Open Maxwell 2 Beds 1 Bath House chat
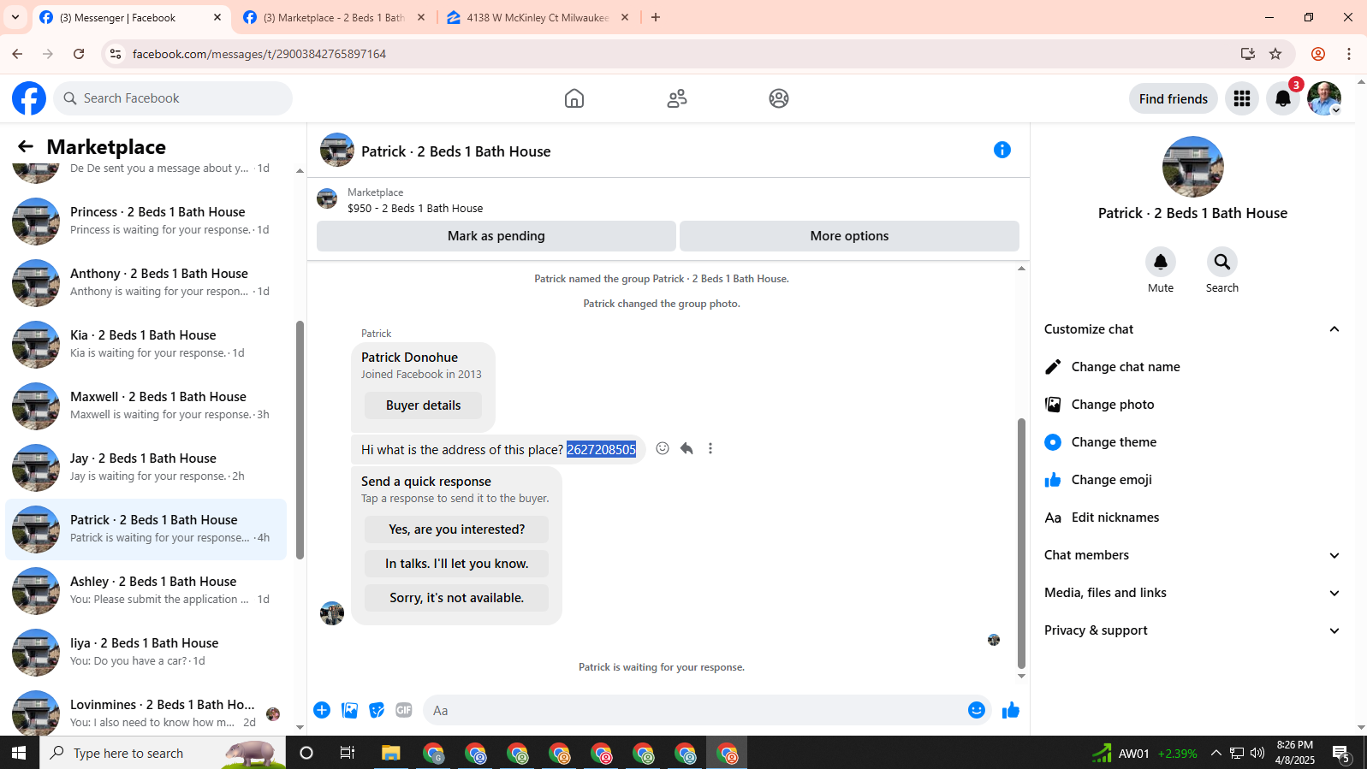 point(146,406)
